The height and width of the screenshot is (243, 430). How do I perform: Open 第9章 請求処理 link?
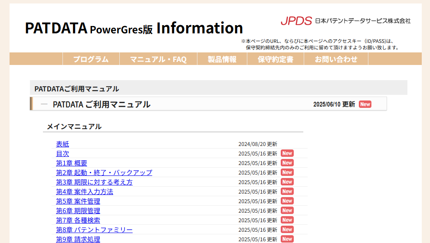click(x=78, y=240)
